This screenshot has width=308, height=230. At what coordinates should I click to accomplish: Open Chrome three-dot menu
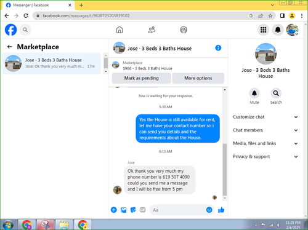click(x=302, y=16)
